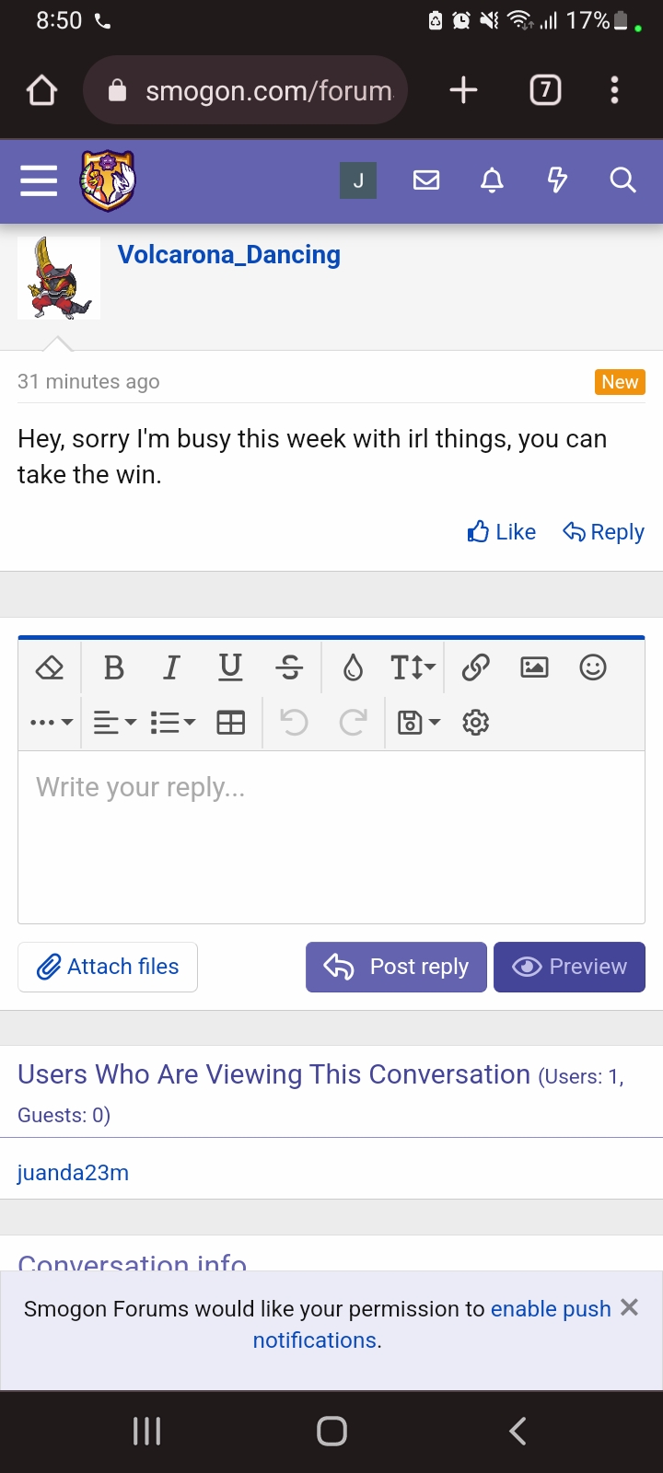Expand the list options dropdown
This screenshot has width=663, height=1473.
pos(173,723)
